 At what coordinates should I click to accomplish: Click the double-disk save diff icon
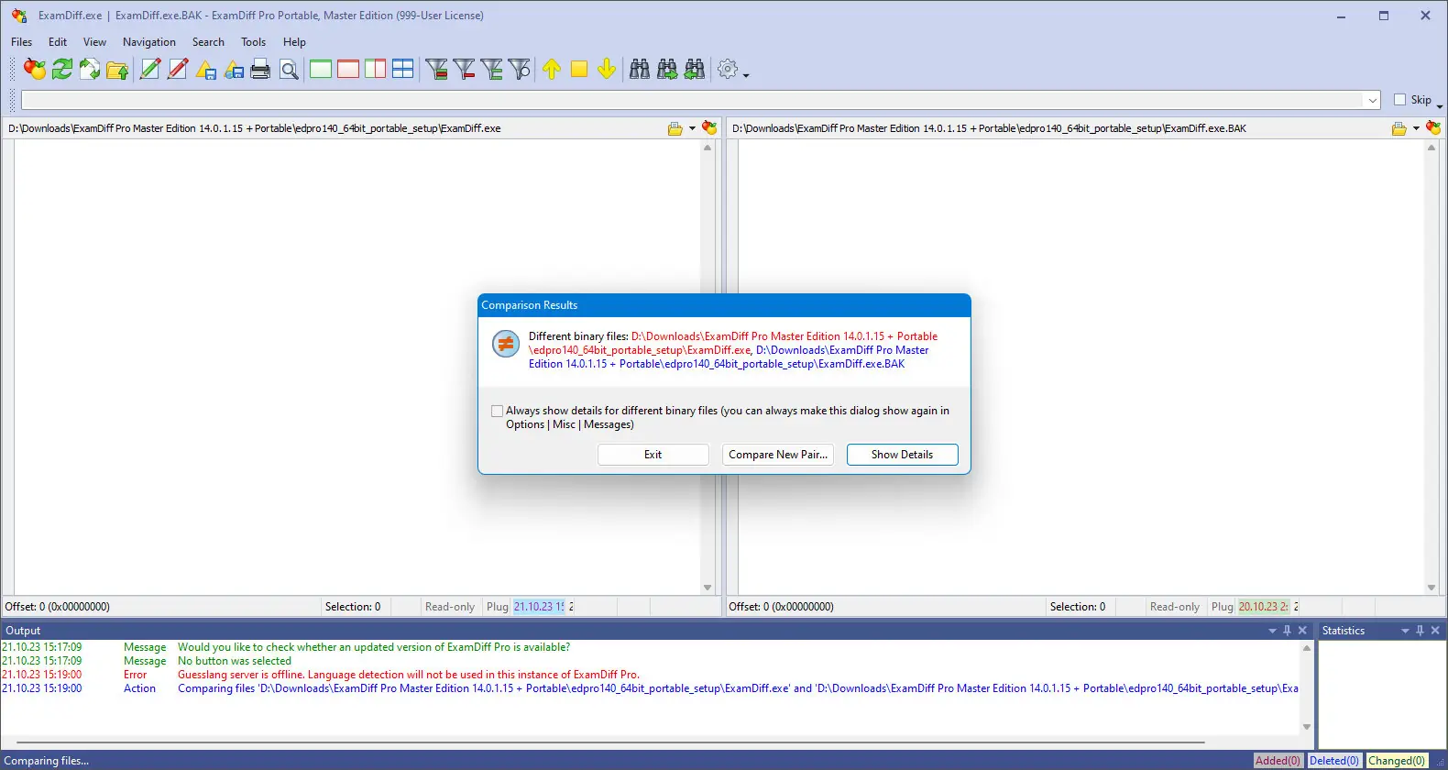coord(234,69)
